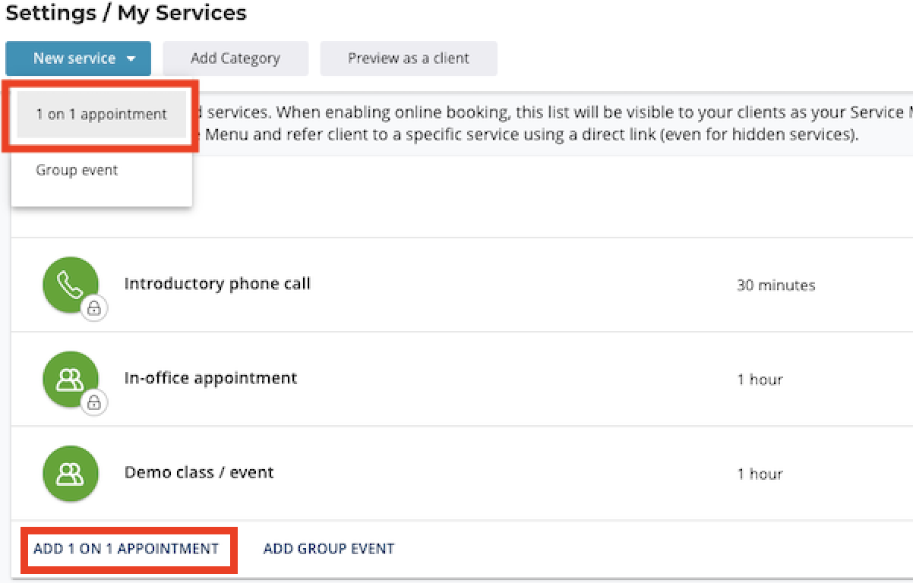The image size is (913, 583).
Task: Open the Introductory phone call service
Action: [217, 284]
